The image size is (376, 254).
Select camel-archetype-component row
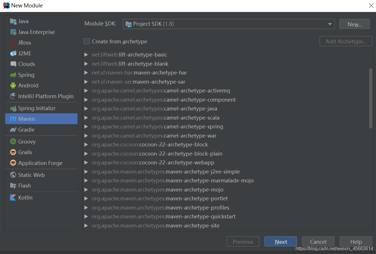[x=225, y=100]
